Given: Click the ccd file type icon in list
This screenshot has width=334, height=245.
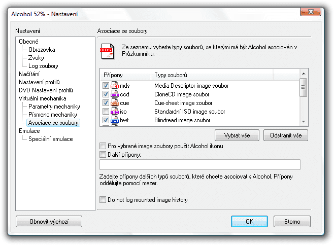Looking at the screenshot, I should (114, 94).
